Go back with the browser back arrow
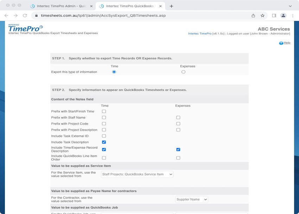 coord(6,15)
